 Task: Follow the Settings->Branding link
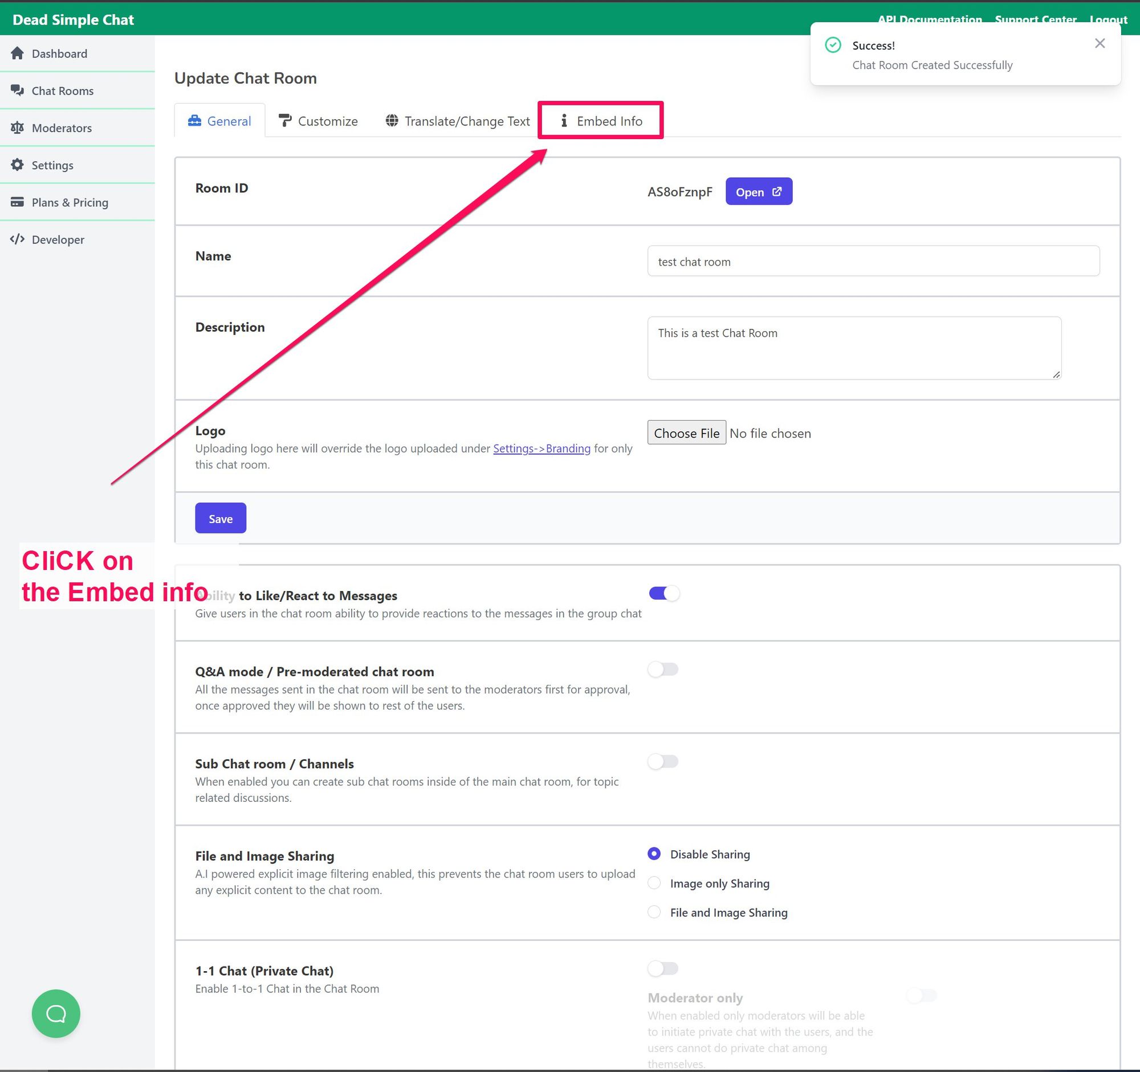[x=542, y=449]
